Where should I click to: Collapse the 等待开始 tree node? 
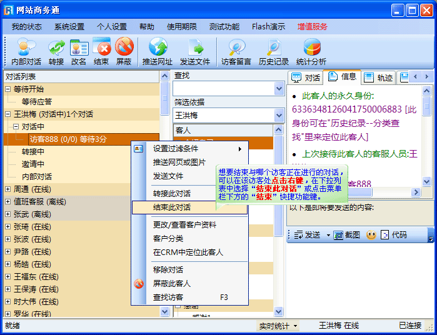coord(8,89)
